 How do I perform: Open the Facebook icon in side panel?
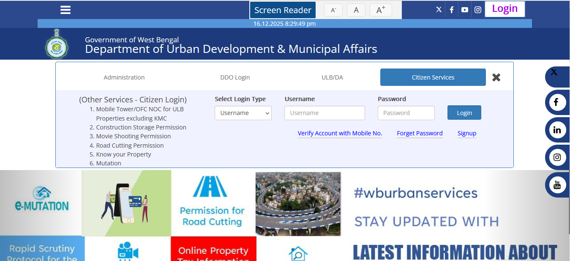pyautogui.click(x=557, y=102)
